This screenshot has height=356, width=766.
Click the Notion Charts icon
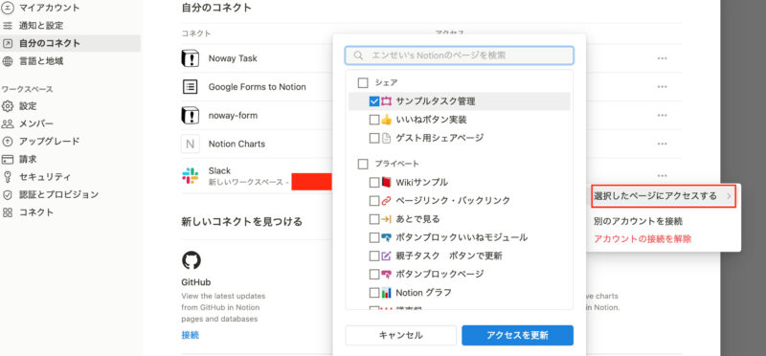point(190,145)
